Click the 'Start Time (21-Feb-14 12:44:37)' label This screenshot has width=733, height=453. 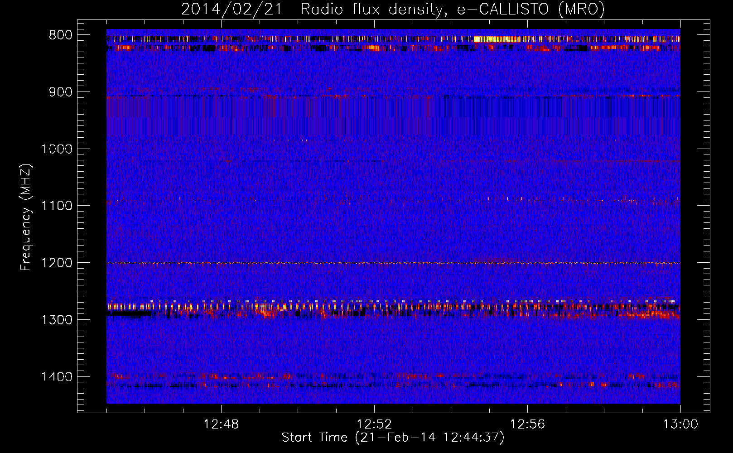(x=393, y=438)
